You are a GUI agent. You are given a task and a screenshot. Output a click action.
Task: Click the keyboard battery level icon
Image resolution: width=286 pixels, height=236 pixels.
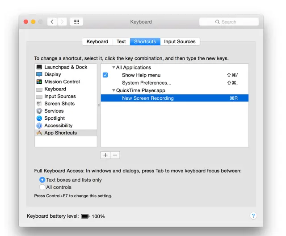tap(85, 216)
